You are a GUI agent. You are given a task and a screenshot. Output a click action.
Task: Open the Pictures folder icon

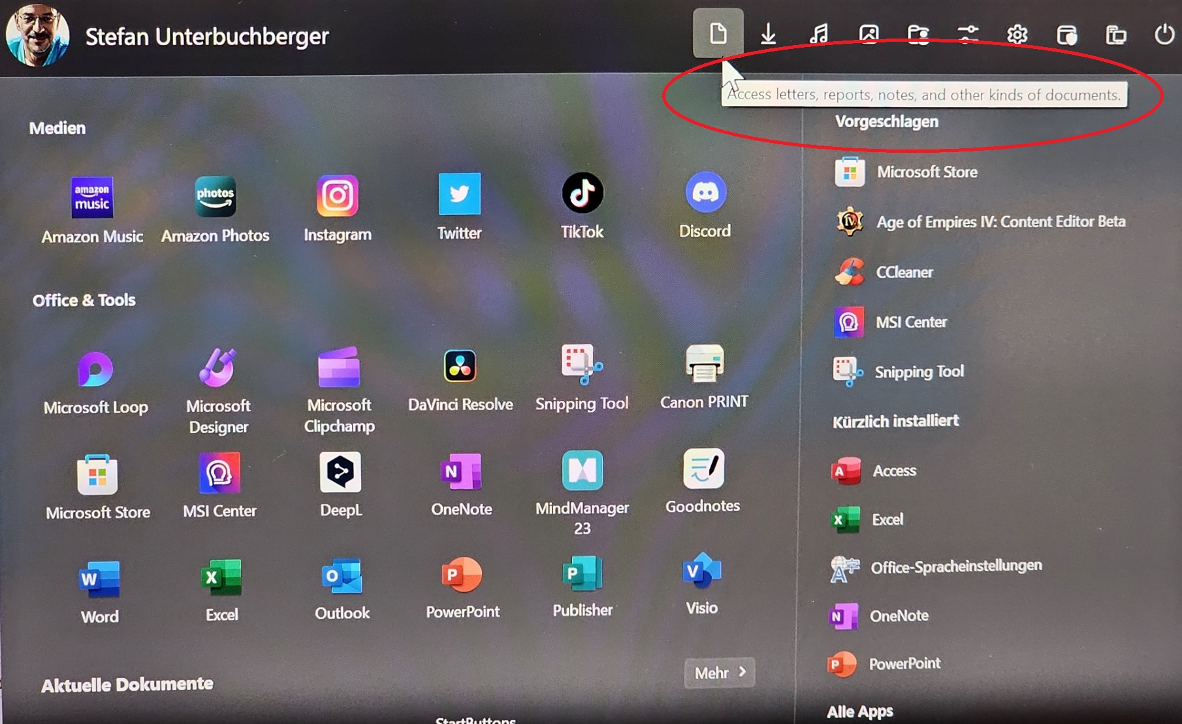869,33
